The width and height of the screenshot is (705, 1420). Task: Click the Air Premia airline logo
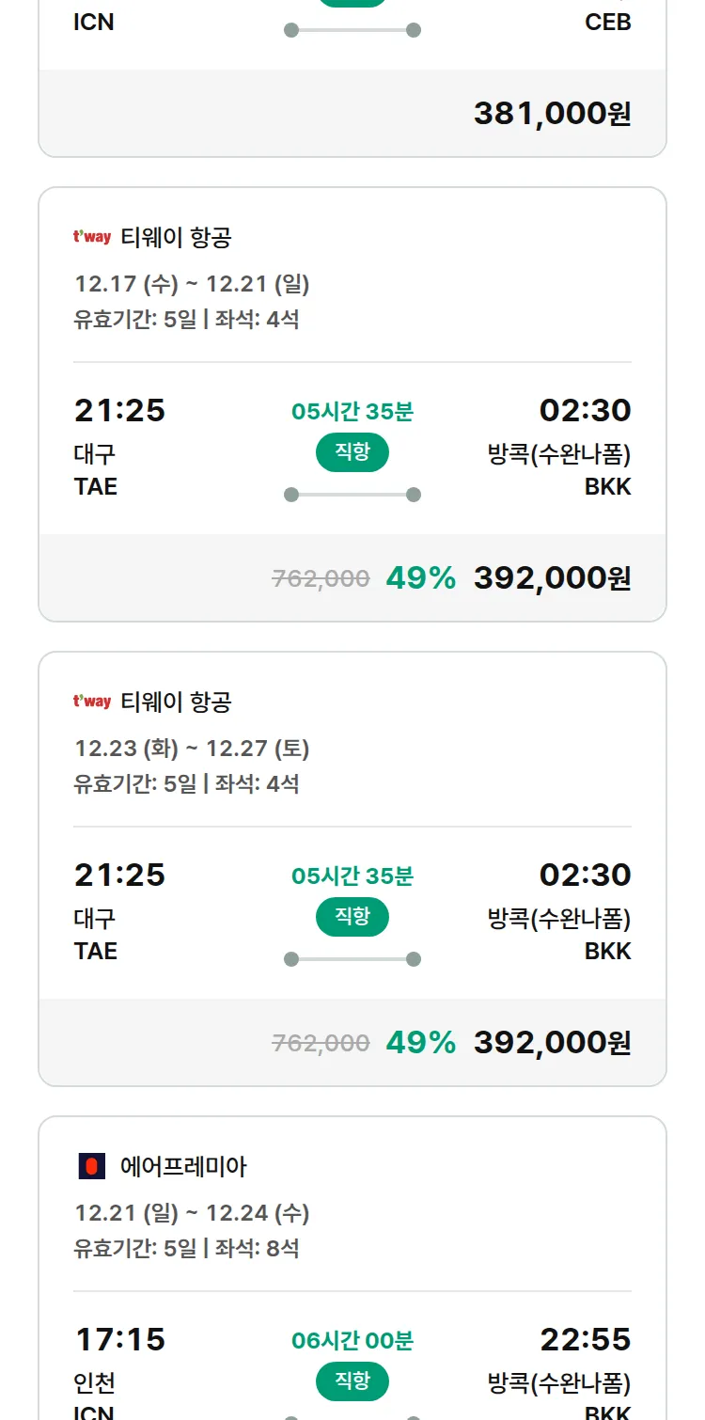tap(91, 1167)
